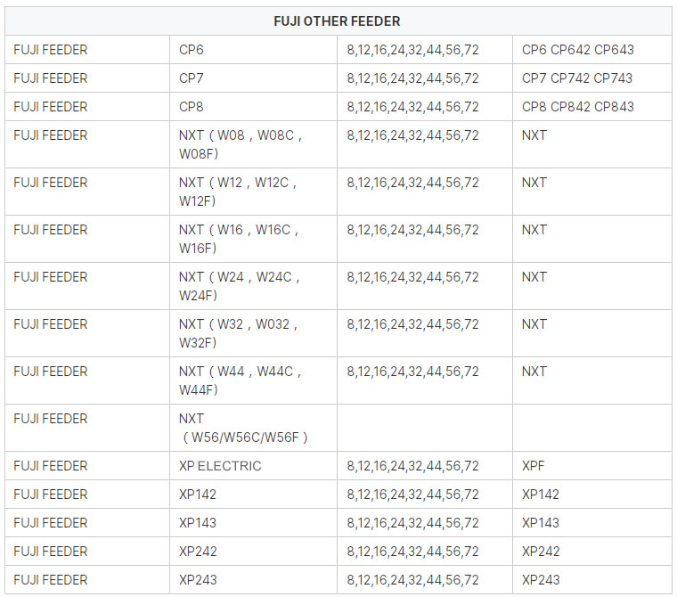Select the CP6 model cell
This screenshot has height=597, width=677.
(x=254, y=50)
